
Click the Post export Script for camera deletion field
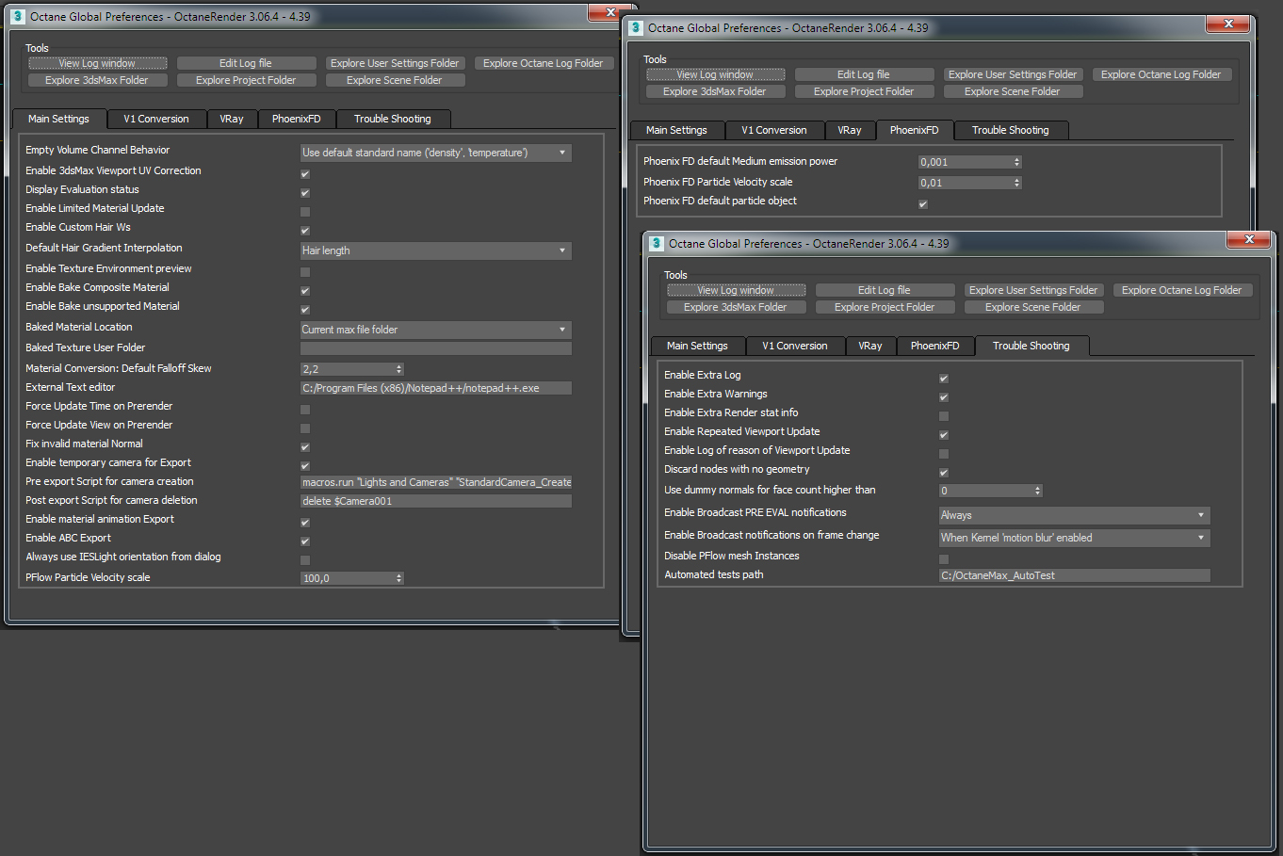(435, 501)
